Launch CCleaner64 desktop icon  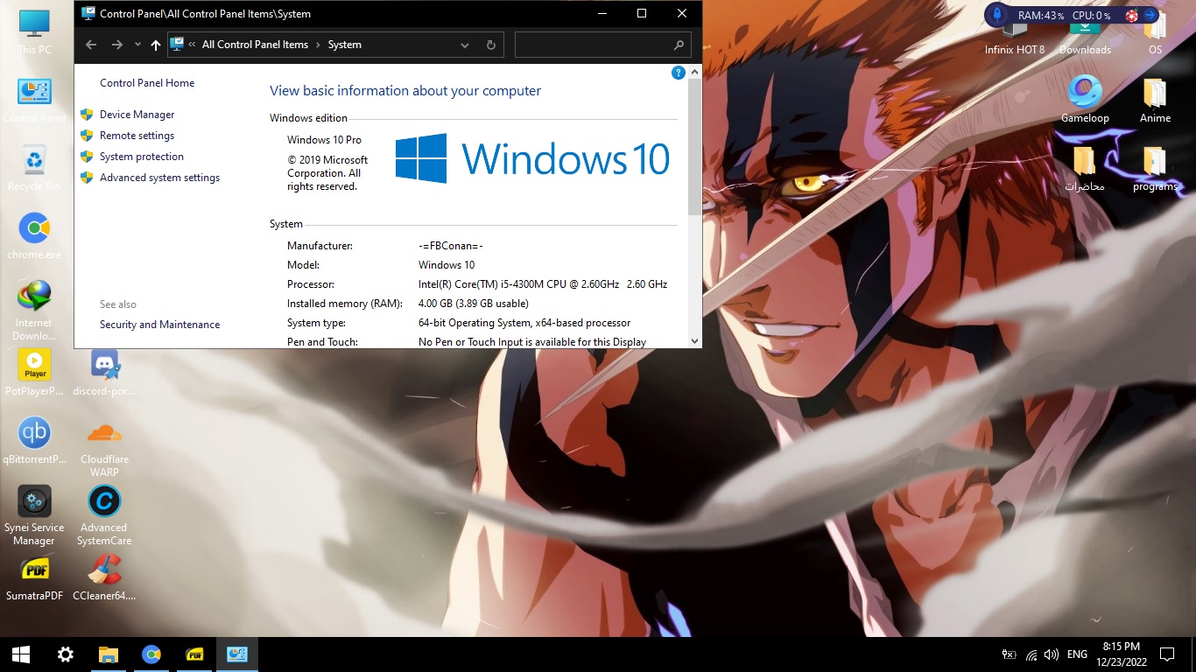[104, 577]
